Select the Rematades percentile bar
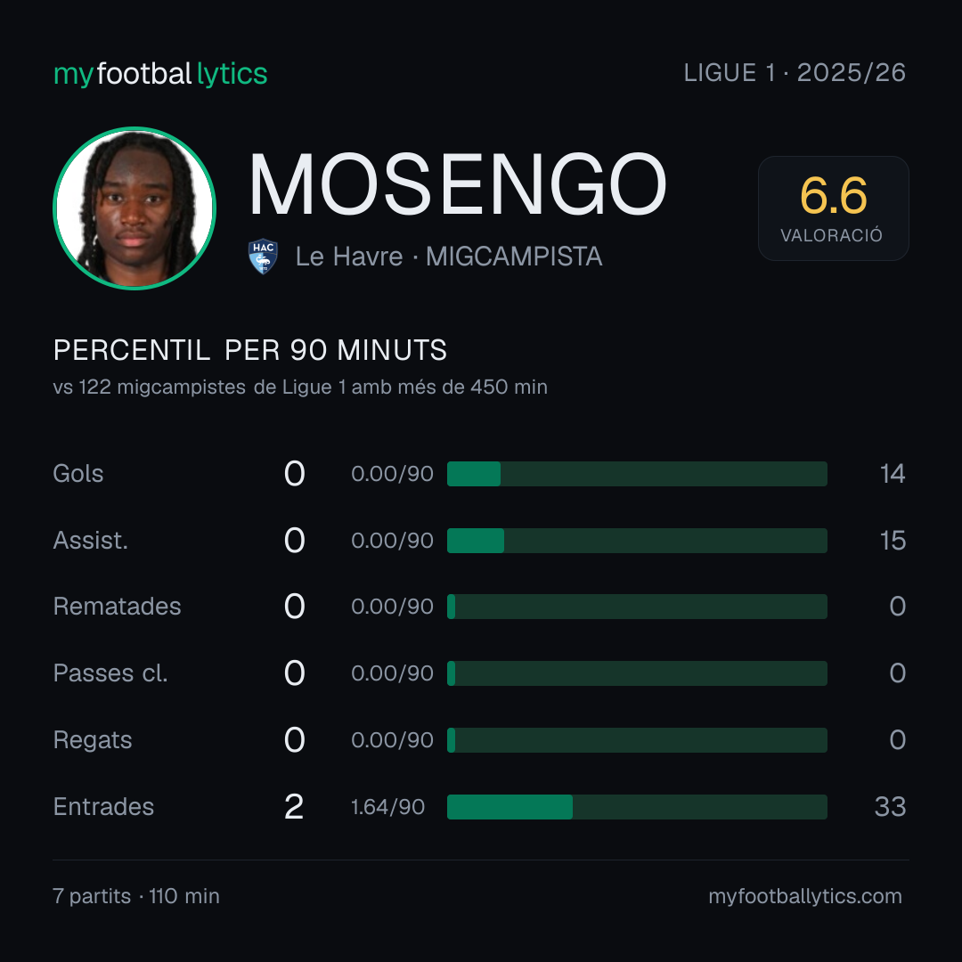Image resolution: width=962 pixels, height=962 pixels. (x=637, y=607)
